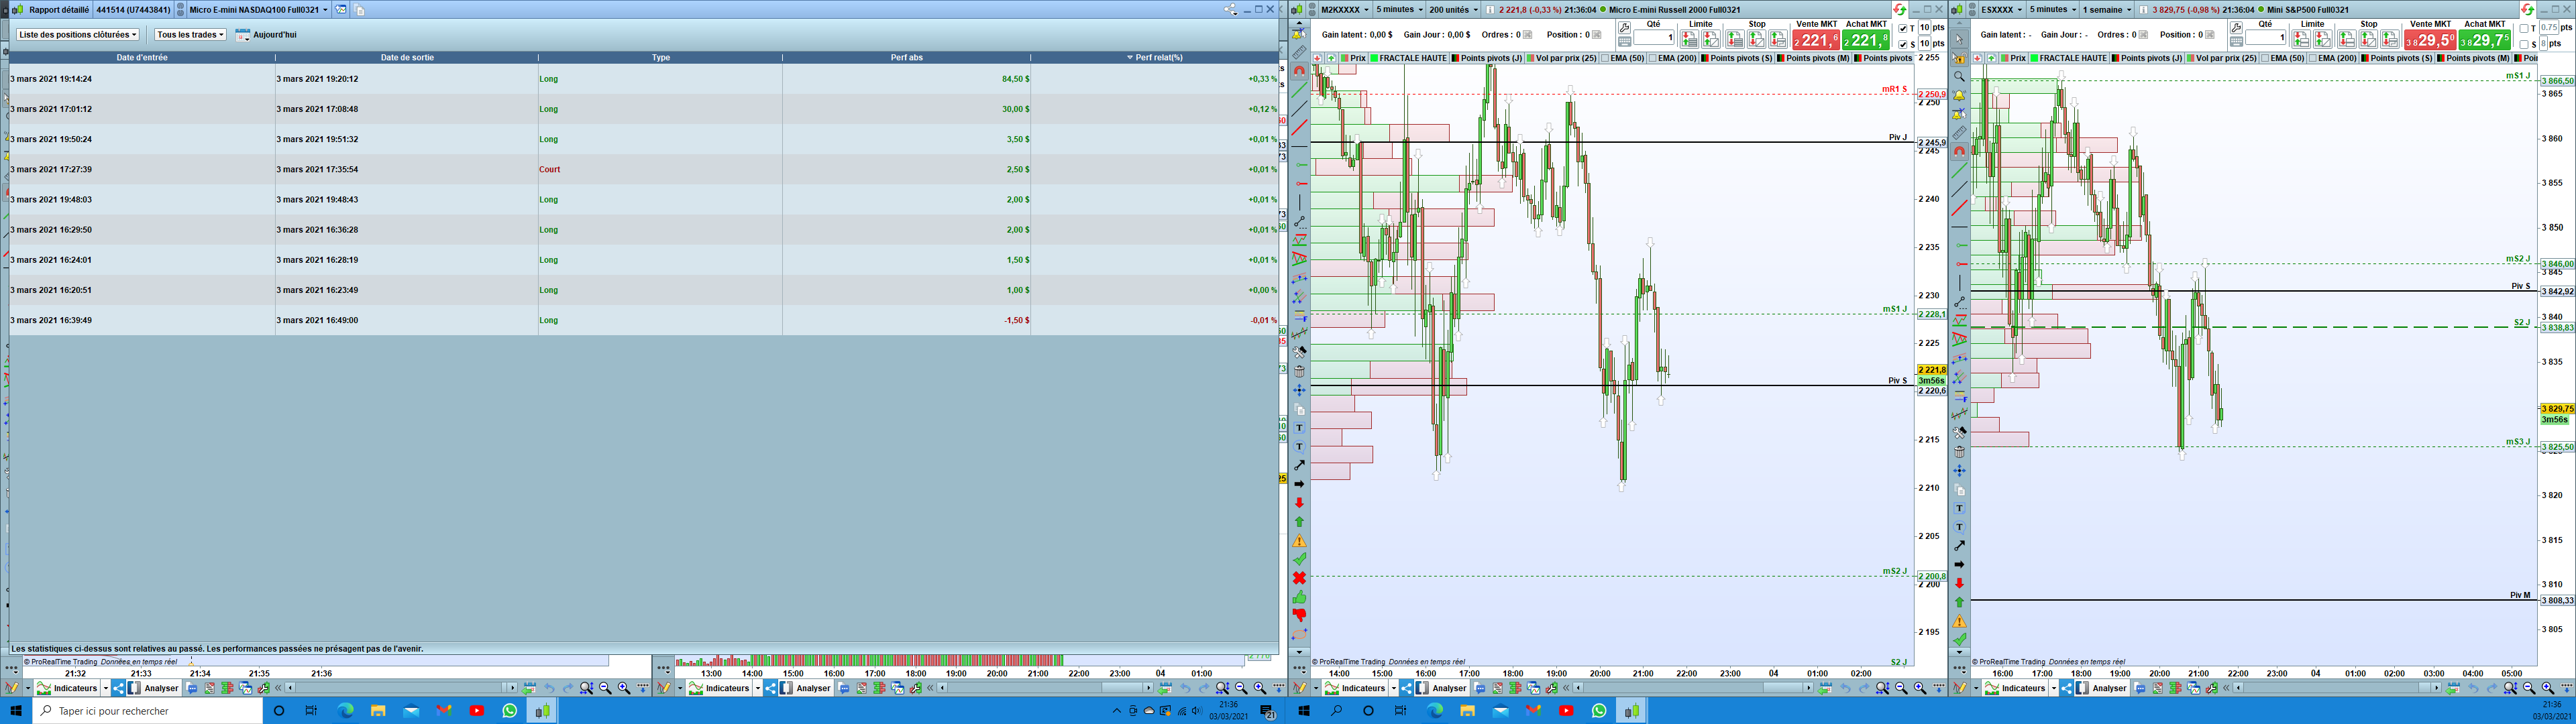Open order settings wrench icon on Russell chart
Image resolution: width=2576 pixels, height=724 pixels.
(1624, 27)
